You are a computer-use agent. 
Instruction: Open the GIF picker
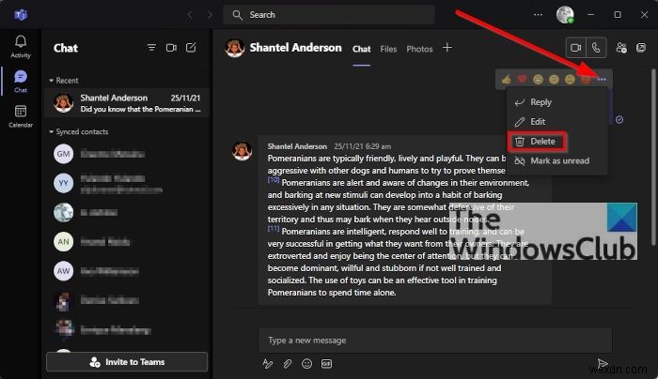tap(326, 363)
